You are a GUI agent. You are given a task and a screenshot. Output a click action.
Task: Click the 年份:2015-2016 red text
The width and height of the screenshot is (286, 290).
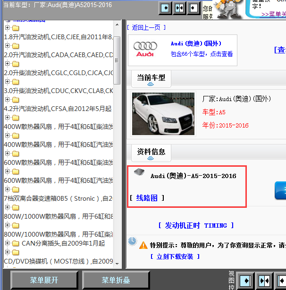tap(225, 125)
